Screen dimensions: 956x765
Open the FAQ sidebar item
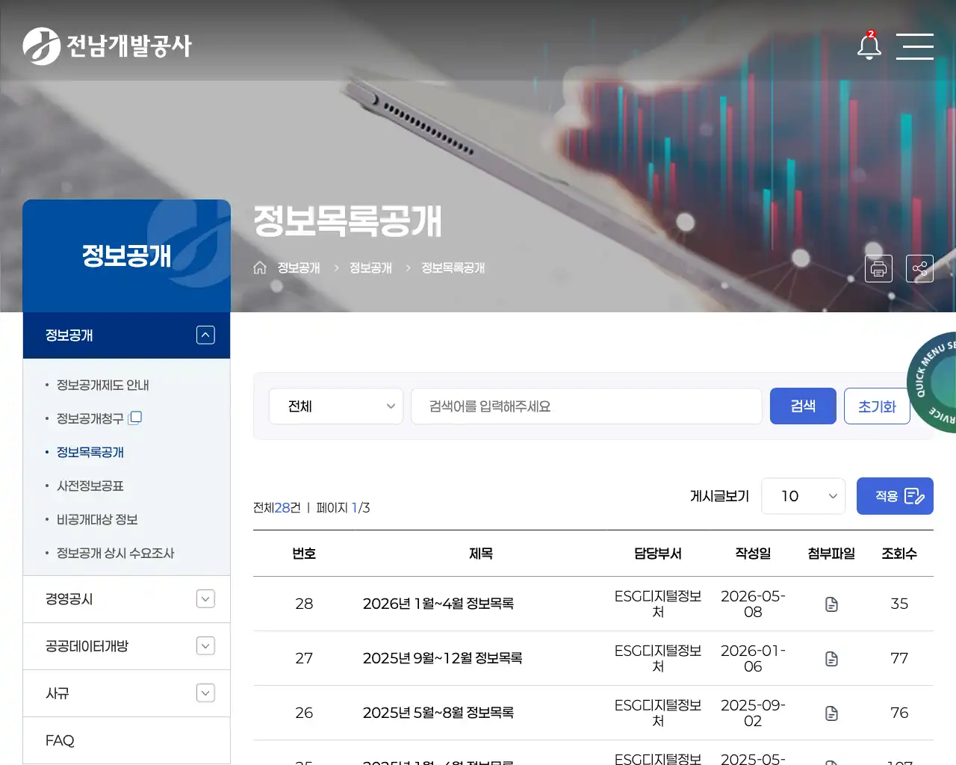coord(126,740)
